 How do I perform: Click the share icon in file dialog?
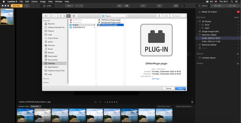tap(159, 16)
